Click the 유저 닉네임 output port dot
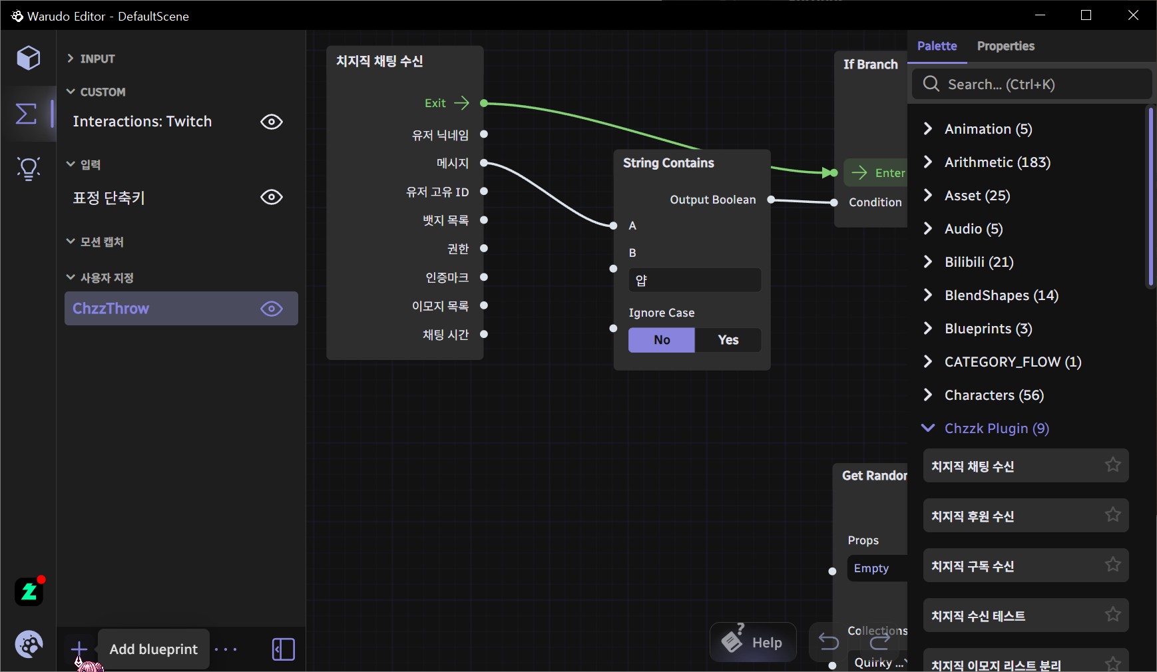 pos(484,134)
